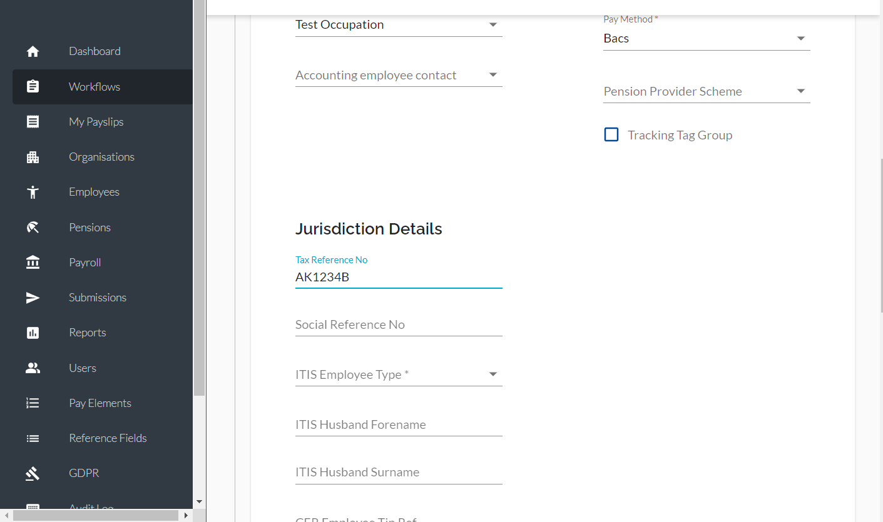Enable the Tracking Tag Group checkbox

[x=611, y=135]
